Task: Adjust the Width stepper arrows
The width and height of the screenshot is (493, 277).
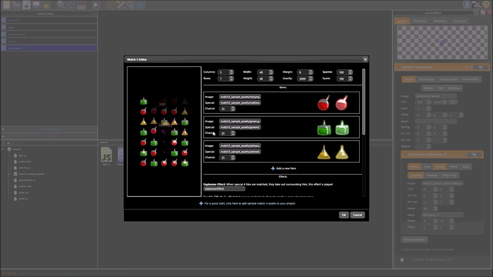Action: point(271,72)
